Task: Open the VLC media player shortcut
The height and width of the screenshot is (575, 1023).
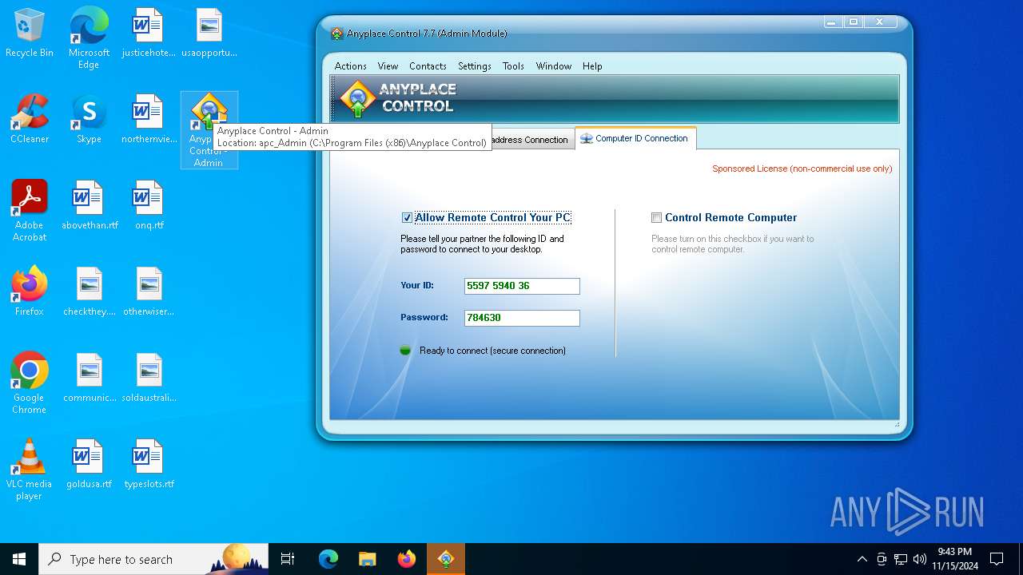Action: [x=30, y=470]
